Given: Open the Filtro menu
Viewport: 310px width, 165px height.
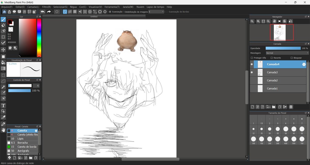Looking at the screenshot, I should pos(47,7).
